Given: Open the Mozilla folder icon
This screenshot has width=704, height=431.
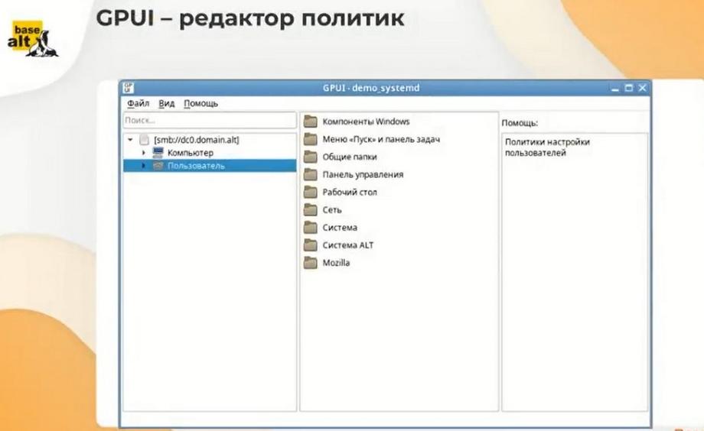Looking at the screenshot, I should 310,263.
